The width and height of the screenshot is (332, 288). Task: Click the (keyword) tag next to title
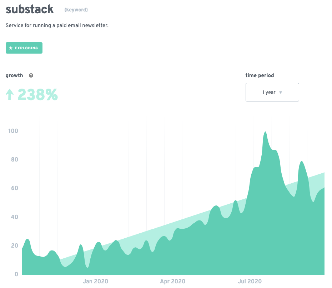click(x=76, y=10)
